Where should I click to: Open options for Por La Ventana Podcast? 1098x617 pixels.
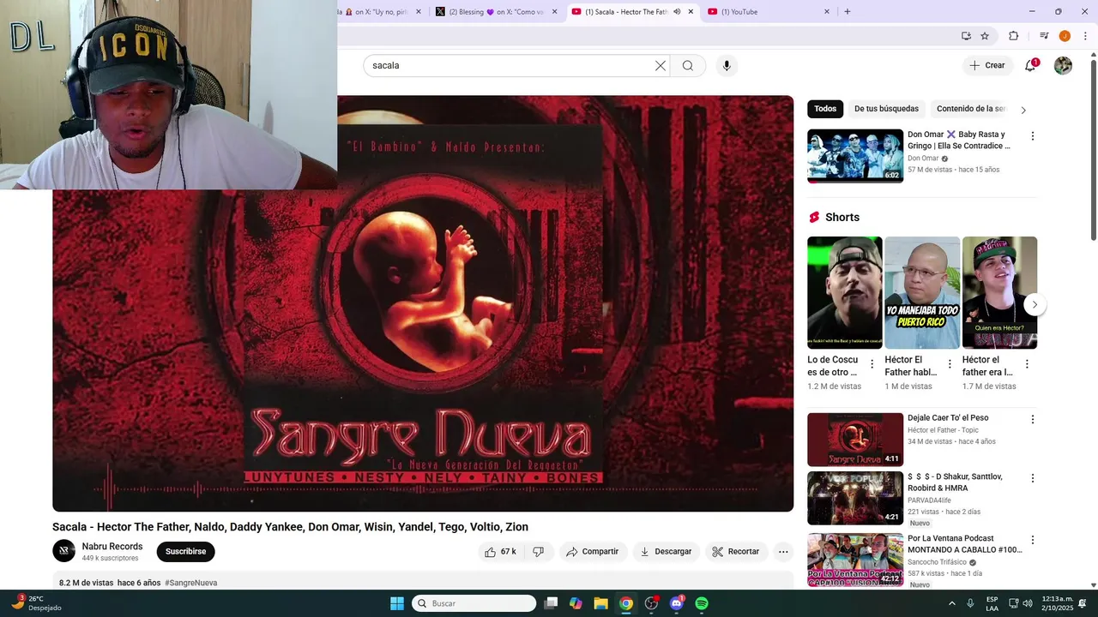[x=1033, y=540]
